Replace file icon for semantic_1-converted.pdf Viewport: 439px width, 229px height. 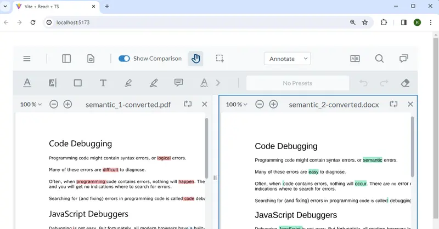188,104
